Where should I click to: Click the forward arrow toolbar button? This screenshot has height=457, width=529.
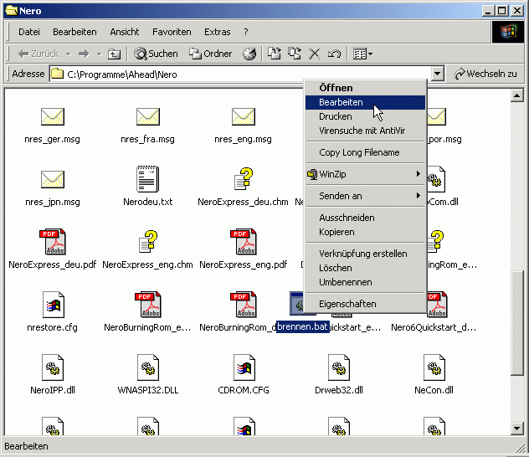point(84,54)
